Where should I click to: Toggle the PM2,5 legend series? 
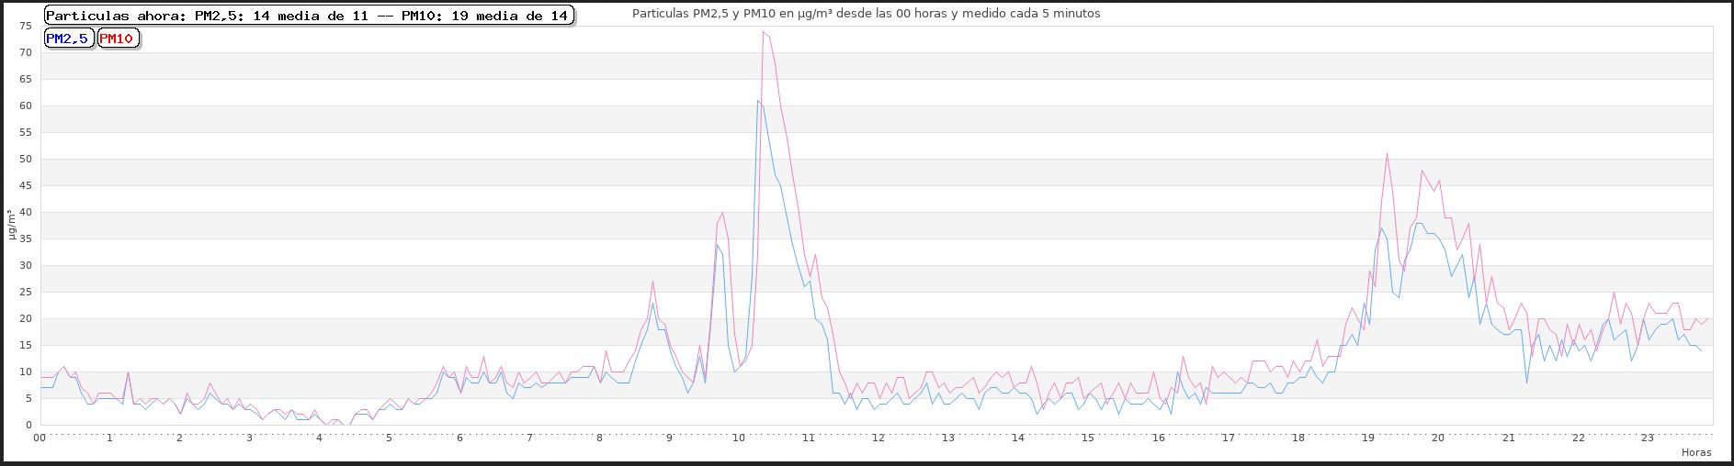pyautogui.click(x=68, y=39)
